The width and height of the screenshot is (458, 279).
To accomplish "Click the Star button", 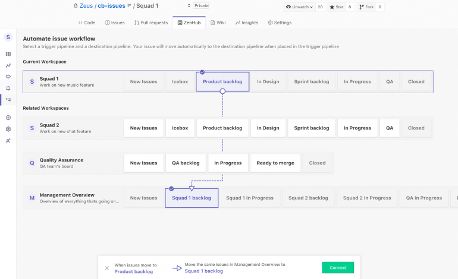I will click(336, 7).
